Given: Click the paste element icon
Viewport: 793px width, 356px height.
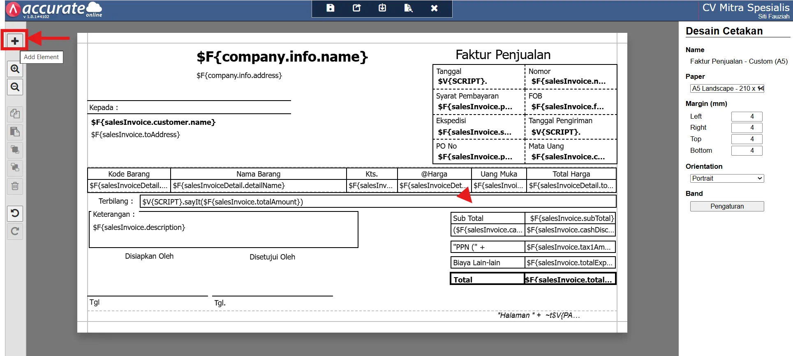Looking at the screenshot, I should 15,132.
